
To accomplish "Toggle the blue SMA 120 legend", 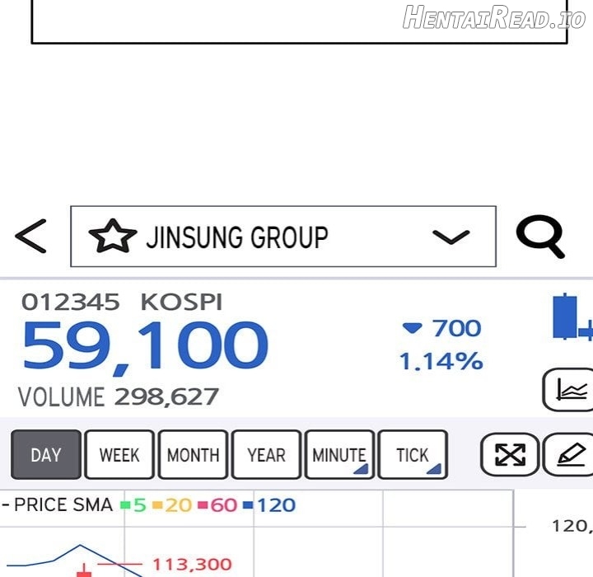I will coord(269,505).
